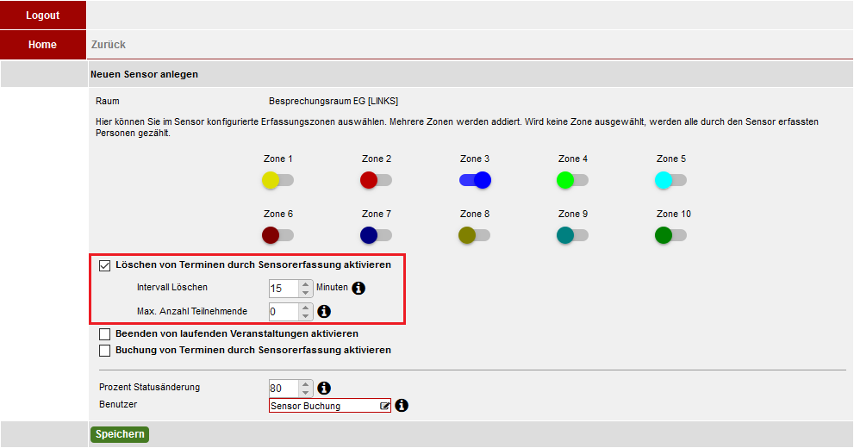Click the Intervall Löschen label
The image size is (854, 448).
click(172, 288)
